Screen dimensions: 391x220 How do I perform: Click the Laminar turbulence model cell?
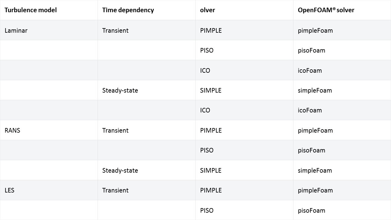tap(16, 31)
